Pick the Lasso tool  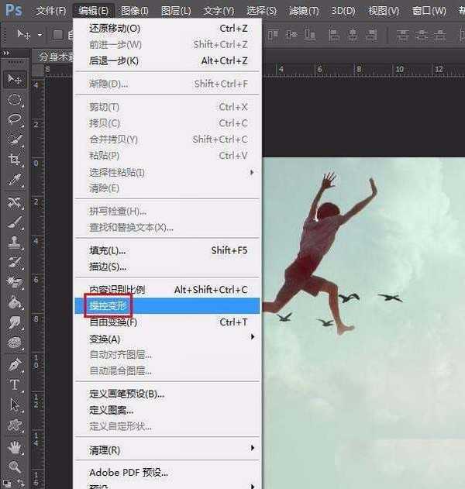coord(15,119)
